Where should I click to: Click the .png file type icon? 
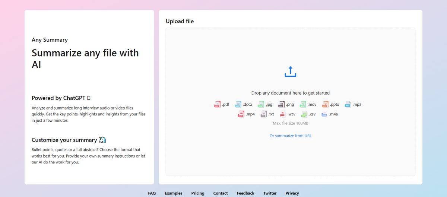[282, 105]
